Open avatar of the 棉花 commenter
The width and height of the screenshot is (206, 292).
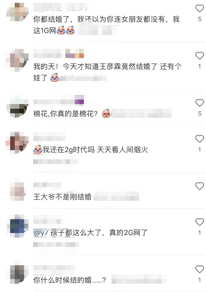pyautogui.click(x=17, y=107)
